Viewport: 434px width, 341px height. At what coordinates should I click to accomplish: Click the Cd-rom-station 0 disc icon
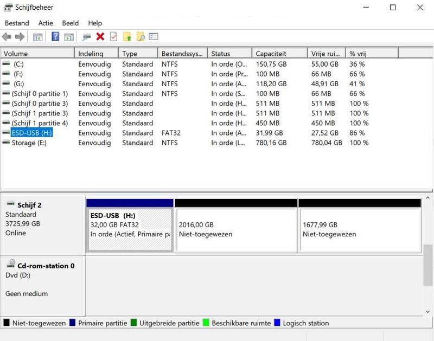[x=11, y=263]
